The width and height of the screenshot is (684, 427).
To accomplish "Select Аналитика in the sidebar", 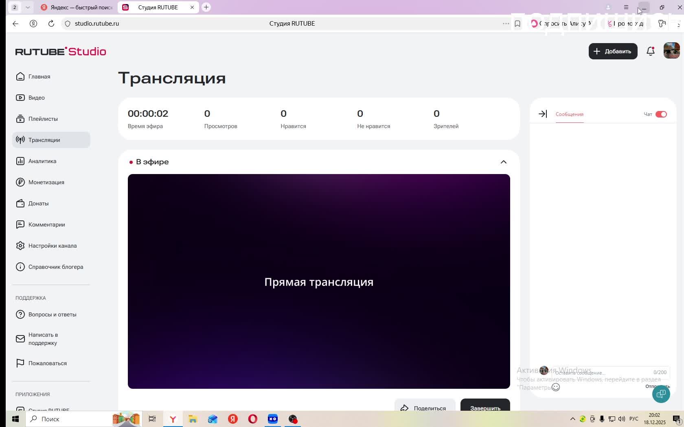I will tap(42, 161).
